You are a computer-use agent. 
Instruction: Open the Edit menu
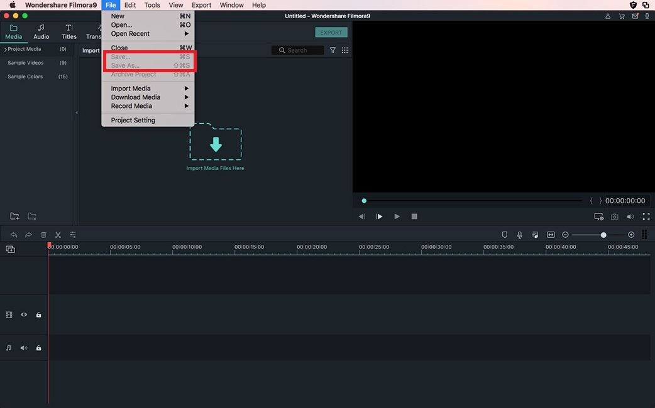click(x=130, y=5)
